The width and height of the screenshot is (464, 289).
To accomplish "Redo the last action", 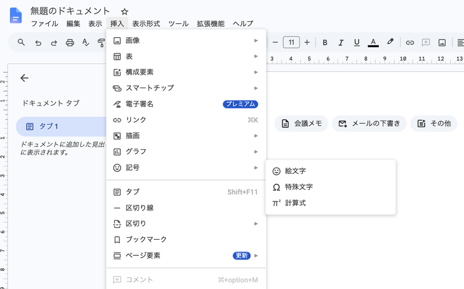I will (x=54, y=42).
